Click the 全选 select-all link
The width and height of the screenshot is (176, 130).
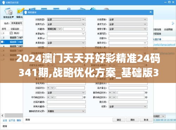[5, 121]
